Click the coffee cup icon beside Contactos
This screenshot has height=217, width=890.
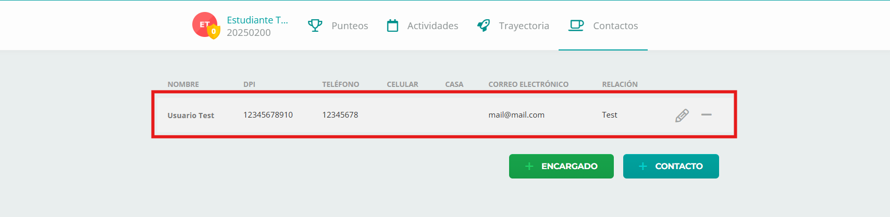point(576,25)
